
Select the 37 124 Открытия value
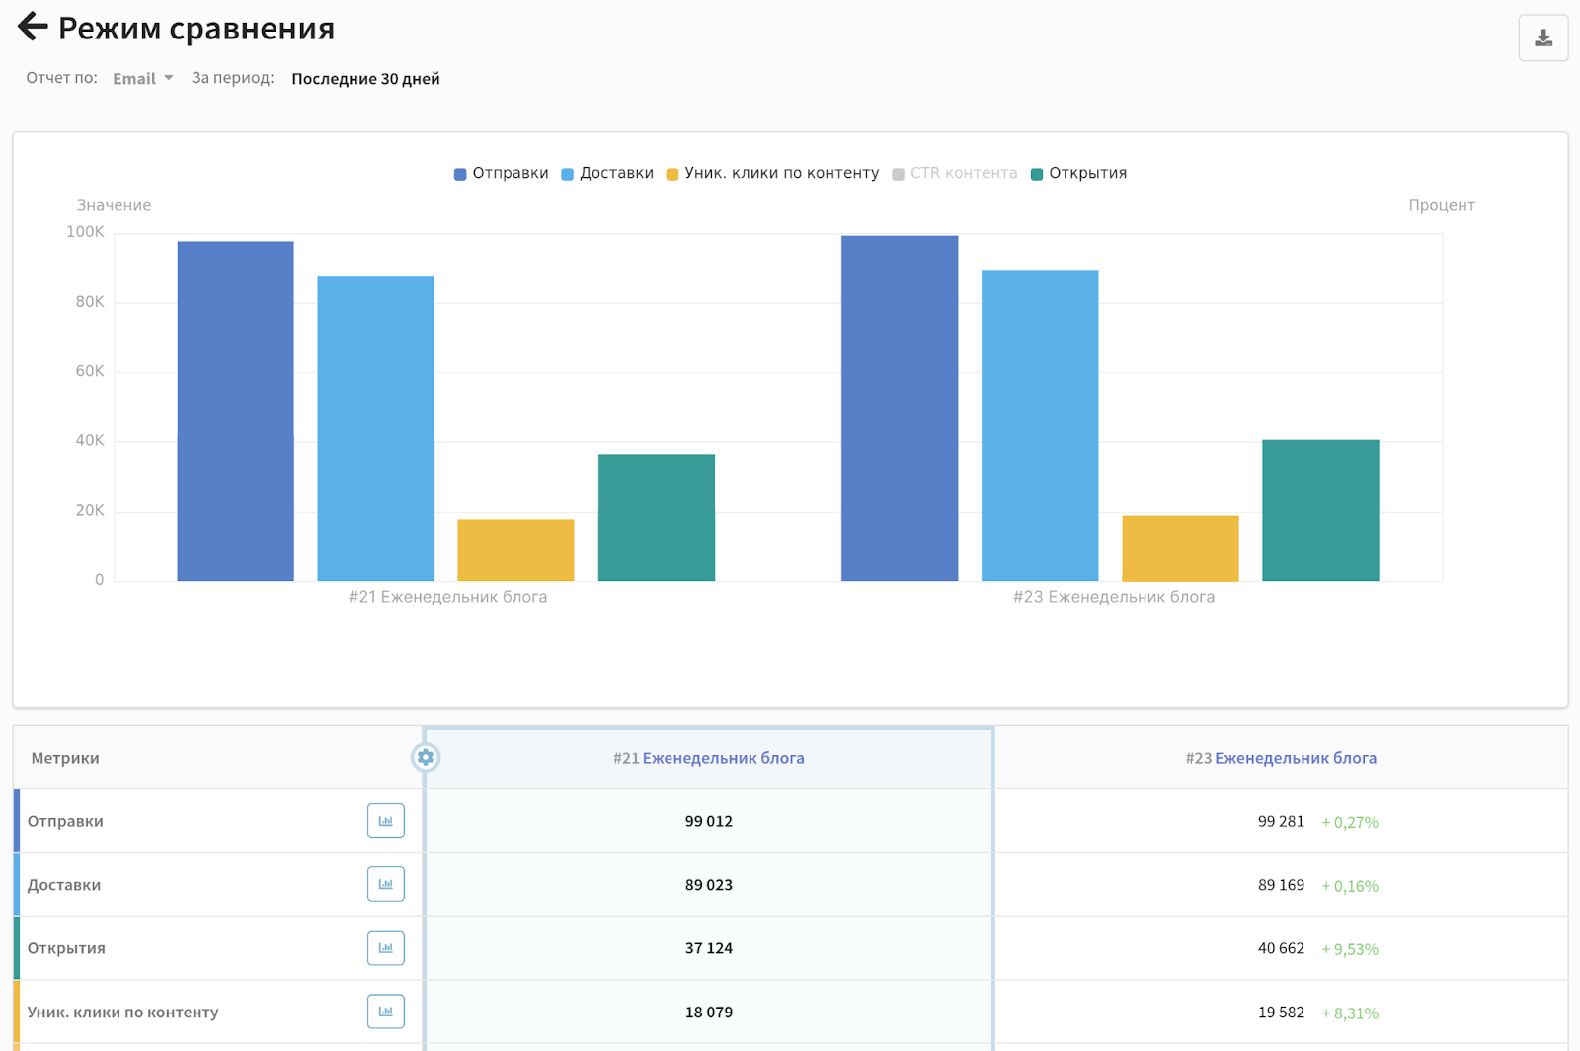coord(709,948)
